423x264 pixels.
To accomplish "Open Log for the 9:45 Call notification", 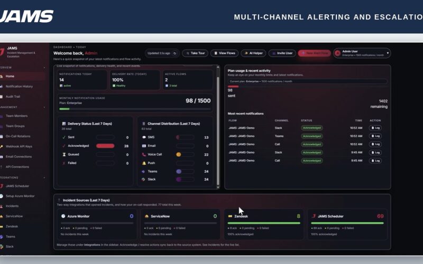I will (x=375, y=161).
